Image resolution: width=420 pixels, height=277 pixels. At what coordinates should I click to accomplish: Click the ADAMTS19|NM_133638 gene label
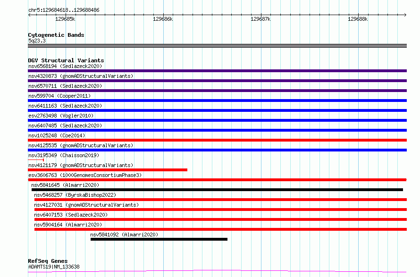(54, 267)
